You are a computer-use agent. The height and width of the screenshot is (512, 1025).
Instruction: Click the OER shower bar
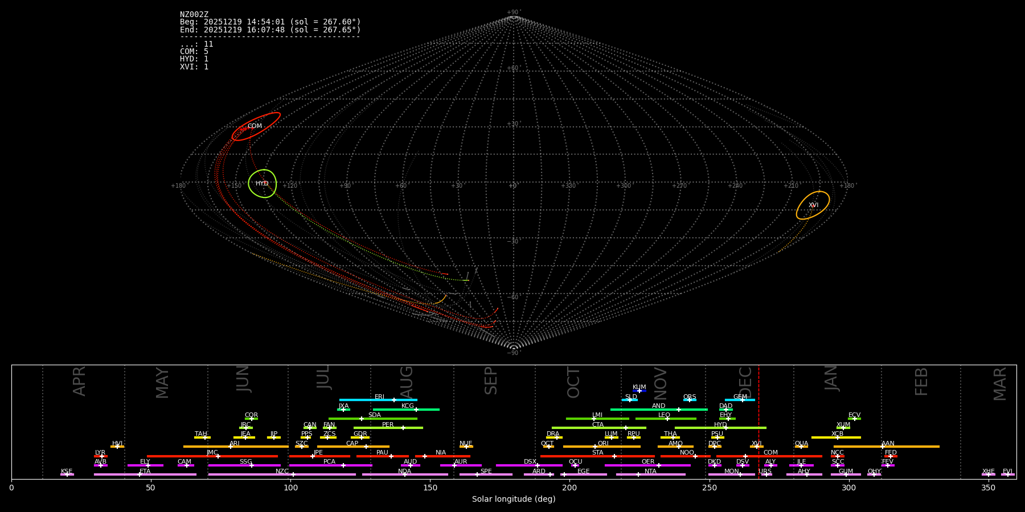647,465
